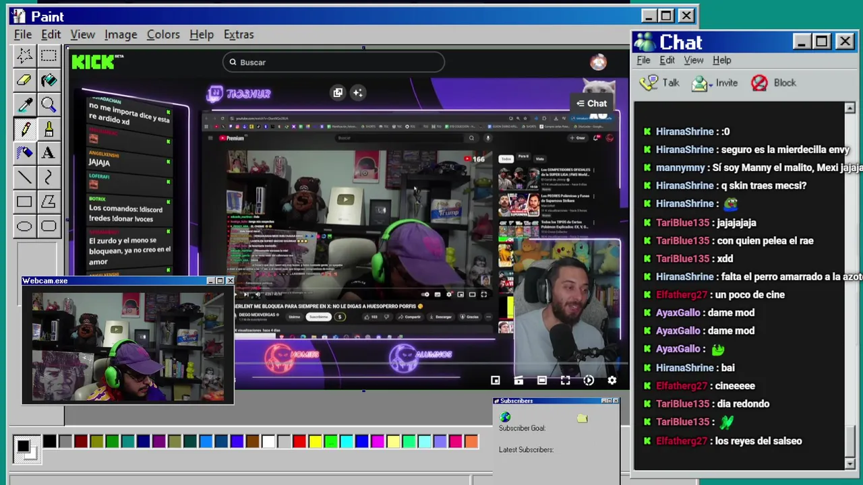Image resolution: width=863 pixels, height=485 pixels.
Task: Click the Chat scrollbar down arrow
Action: pos(850,463)
